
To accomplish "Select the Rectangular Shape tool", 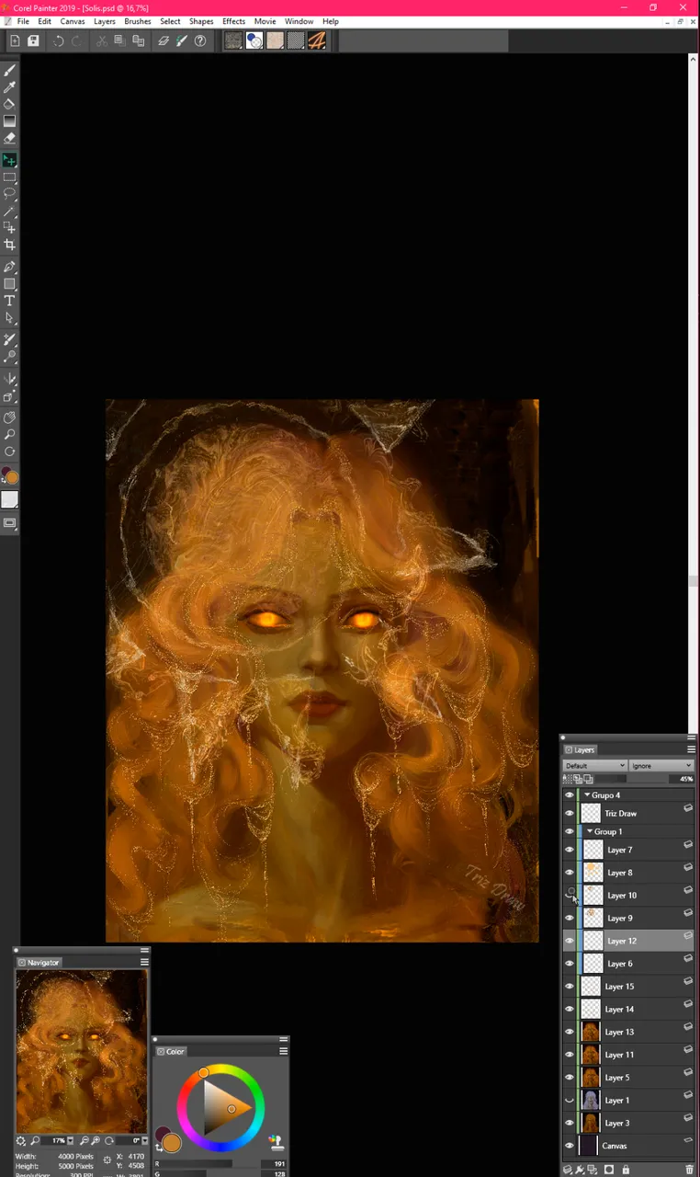I will coord(10,284).
